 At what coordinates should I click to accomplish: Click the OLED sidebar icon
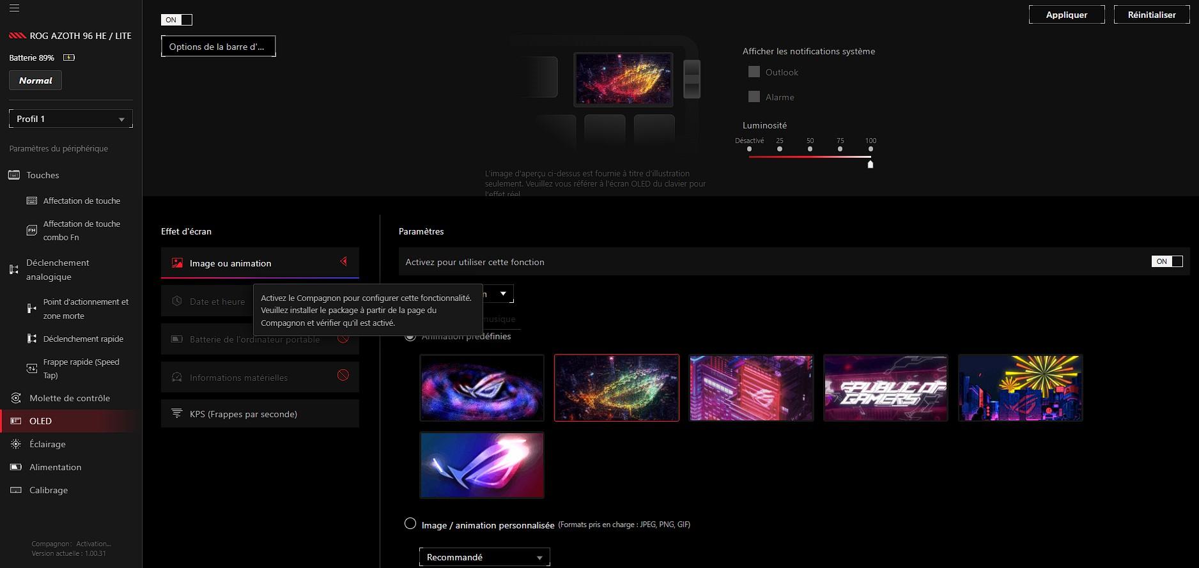tap(16, 421)
